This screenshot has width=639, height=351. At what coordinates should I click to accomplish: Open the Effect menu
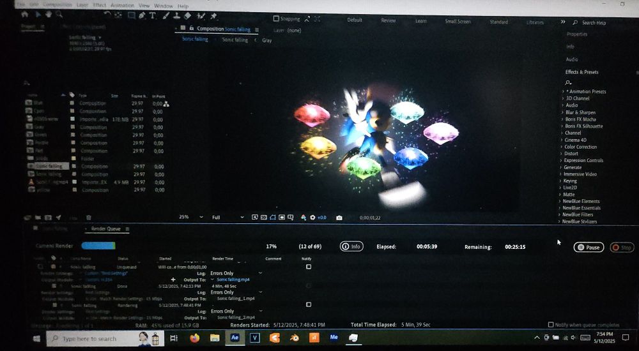[100, 5]
